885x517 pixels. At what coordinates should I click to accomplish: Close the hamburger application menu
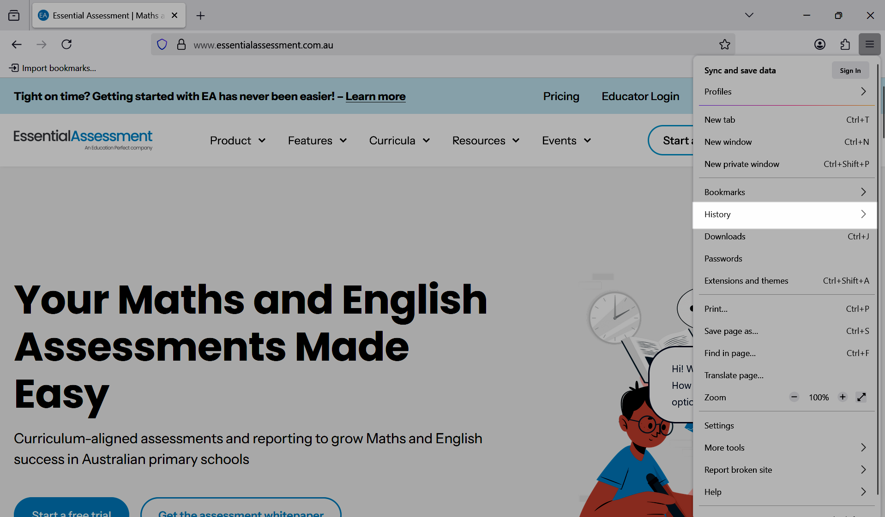pyautogui.click(x=870, y=45)
